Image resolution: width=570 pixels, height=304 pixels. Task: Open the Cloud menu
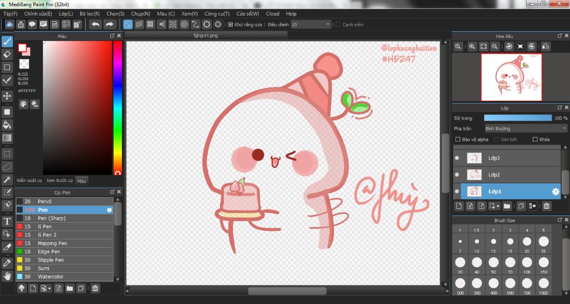click(x=273, y=14)
